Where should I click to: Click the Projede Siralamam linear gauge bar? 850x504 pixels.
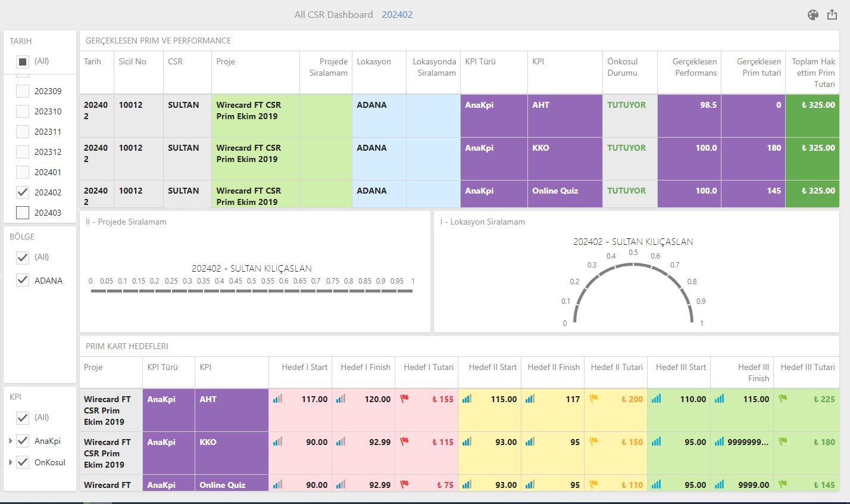[252, 291]
